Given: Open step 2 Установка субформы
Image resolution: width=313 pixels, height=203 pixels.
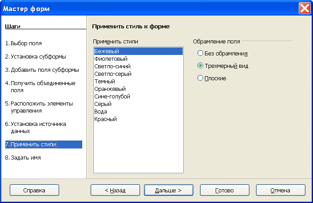Looking at the screenshot, I should coord(36,57).
